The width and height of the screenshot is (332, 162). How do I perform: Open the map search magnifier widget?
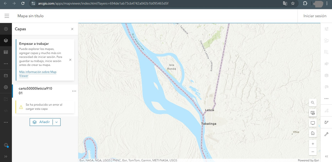pyautogui.click(x=313, y=103)
